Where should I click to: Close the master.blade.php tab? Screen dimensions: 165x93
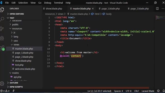coord(93,9)
